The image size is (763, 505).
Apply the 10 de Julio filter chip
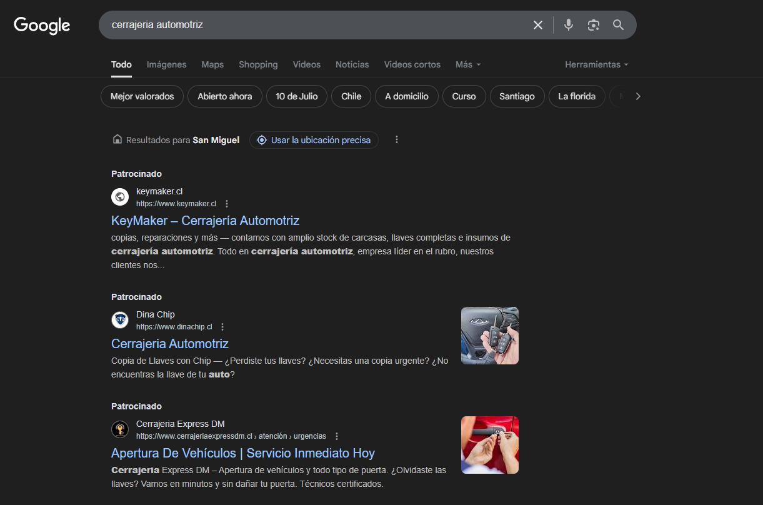[297, 96]
